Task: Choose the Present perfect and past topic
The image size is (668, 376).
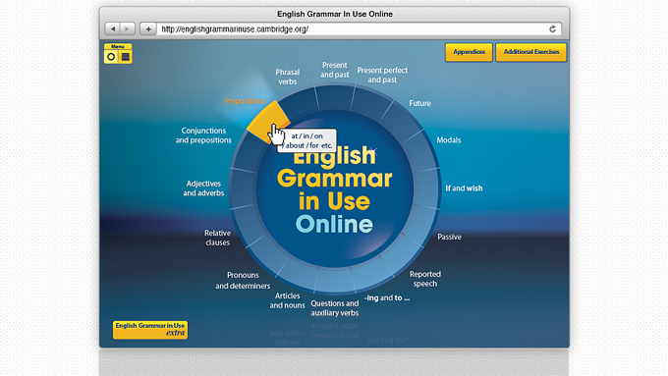Action: [x=382, y=75]
